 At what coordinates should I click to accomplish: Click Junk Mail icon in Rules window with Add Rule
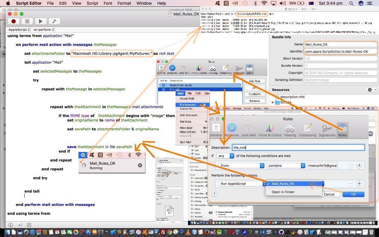tap(184, 70)
